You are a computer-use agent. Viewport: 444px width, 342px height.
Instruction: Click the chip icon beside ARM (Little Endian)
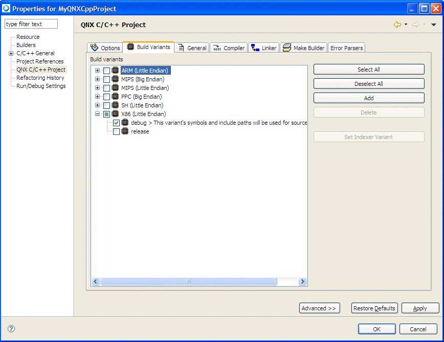coord(114,71)
